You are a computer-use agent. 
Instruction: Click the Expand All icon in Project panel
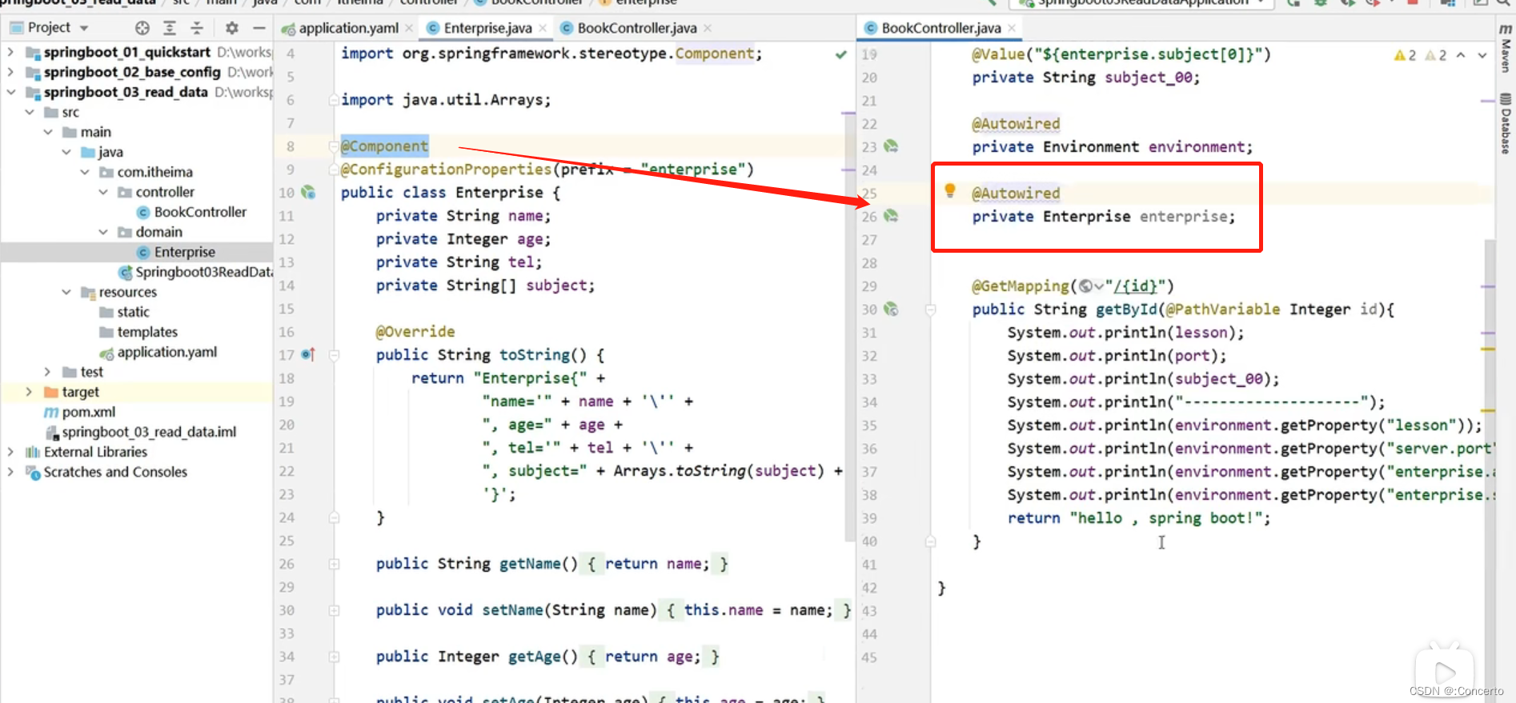[x=170, y=28]
